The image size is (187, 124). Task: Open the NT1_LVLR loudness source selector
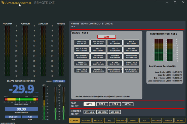coord(59,81)
